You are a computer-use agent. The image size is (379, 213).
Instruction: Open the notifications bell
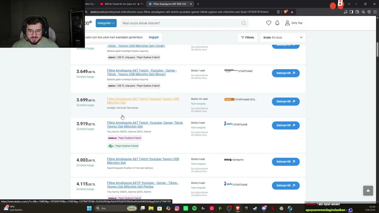tap(277, 23)
